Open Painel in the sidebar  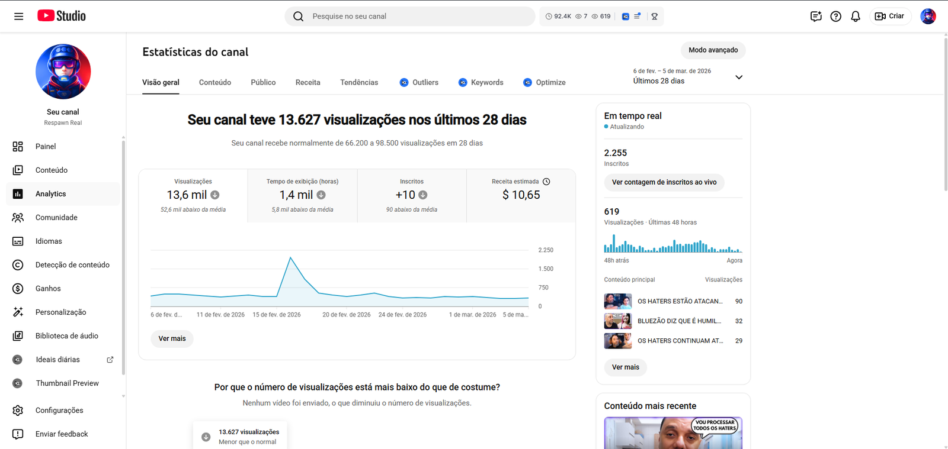pos(63,147)
